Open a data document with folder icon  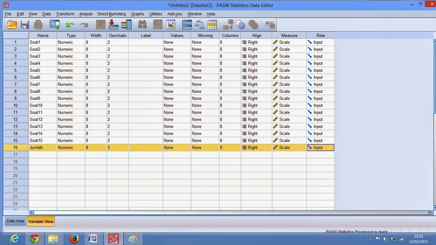click(12, 25)
